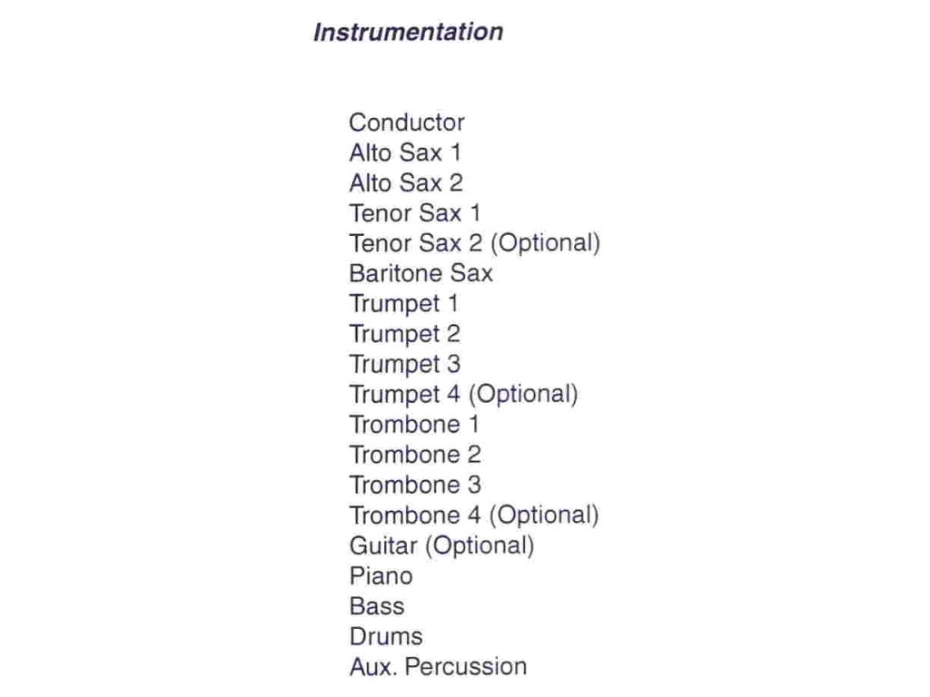Select the Bass line
Viewport: 930px width, 697px height.
[x=377, y=607]
